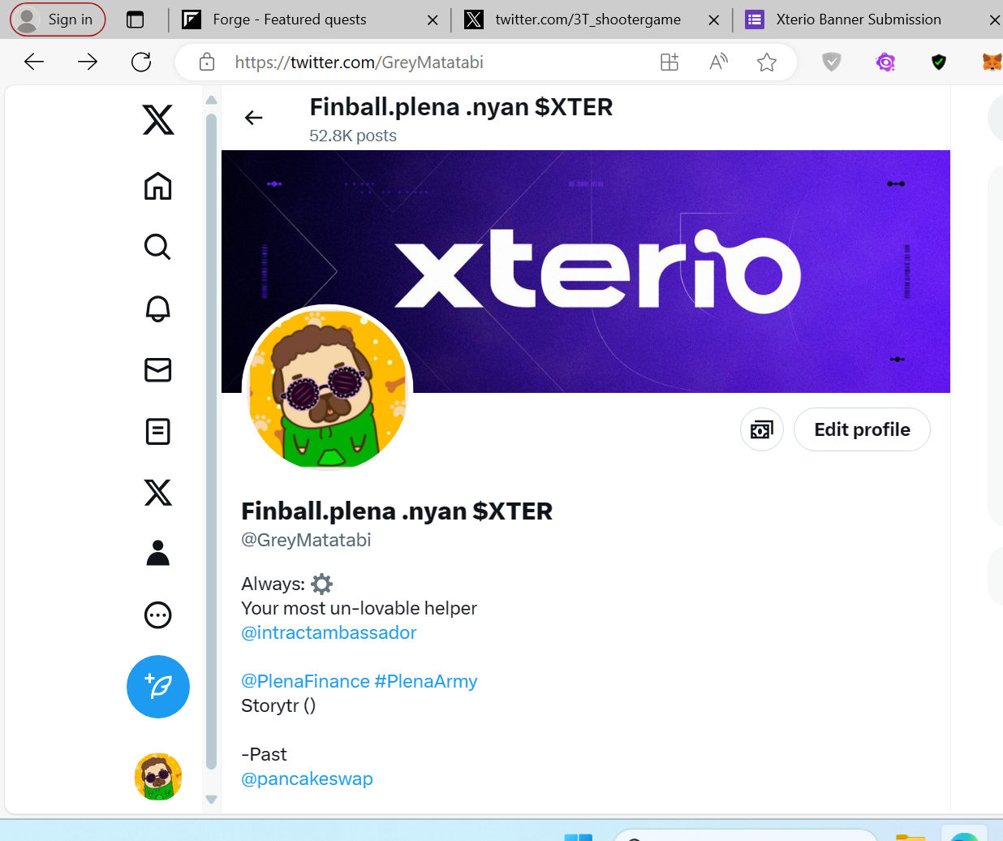Screen dimensions: 1003x841
Task: Open grey shield extension icon
Action: 832,62
